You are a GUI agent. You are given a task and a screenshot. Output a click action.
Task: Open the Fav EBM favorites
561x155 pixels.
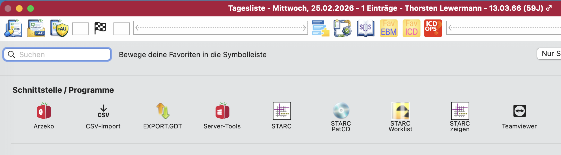(x=389, y=28)
